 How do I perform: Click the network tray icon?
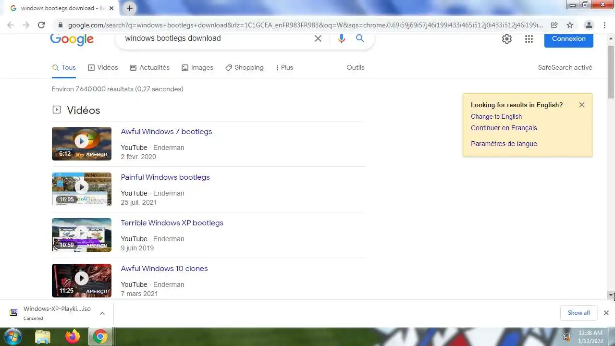(566, 336)
